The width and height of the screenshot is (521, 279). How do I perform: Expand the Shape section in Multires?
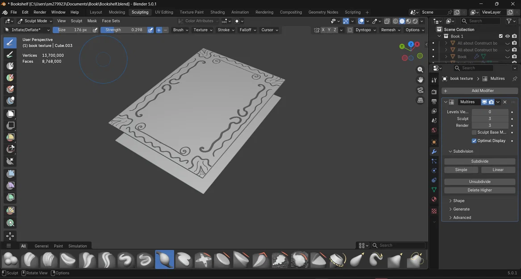coord(459,201)
